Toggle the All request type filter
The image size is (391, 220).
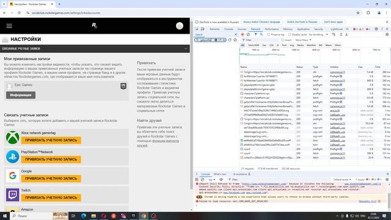pyautogui.click(x=243, y=45)
